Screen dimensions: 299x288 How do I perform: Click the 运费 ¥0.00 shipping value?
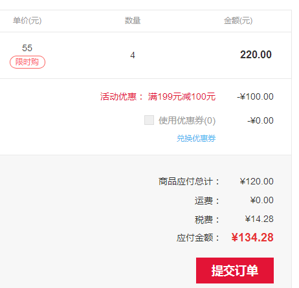[x=261, y=200]
